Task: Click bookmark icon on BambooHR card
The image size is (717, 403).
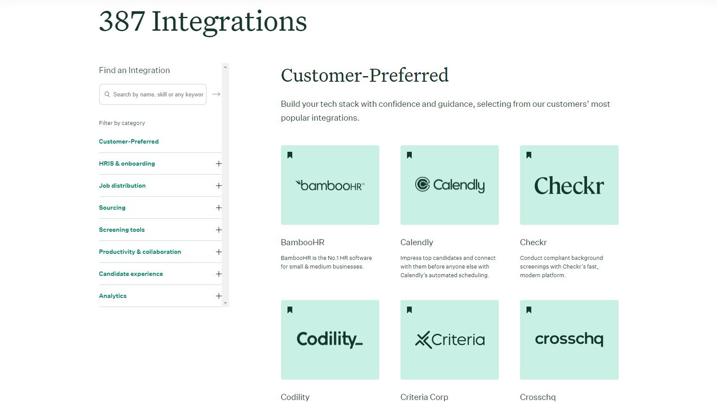Action: pyautogui.click(x=290, y=155)
